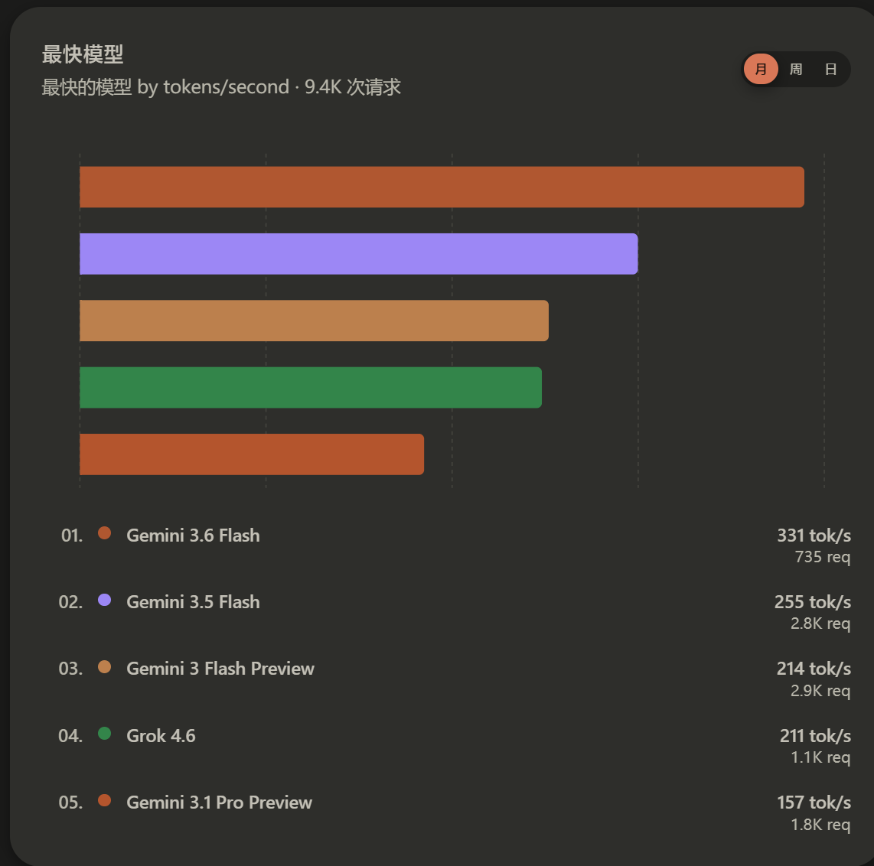Click the green Grok 4.6 bar
Image resolution: width=874 pixels, height=866 pixels.
311,387
